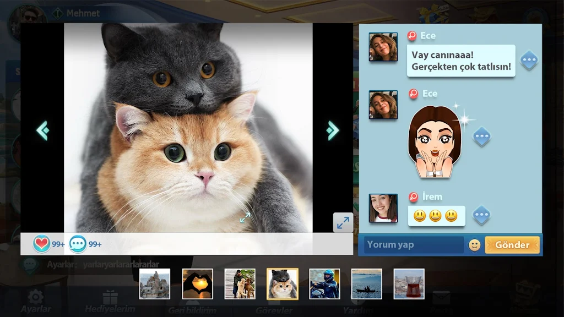Click the Ece username on sticker comment

pos(430,94)
